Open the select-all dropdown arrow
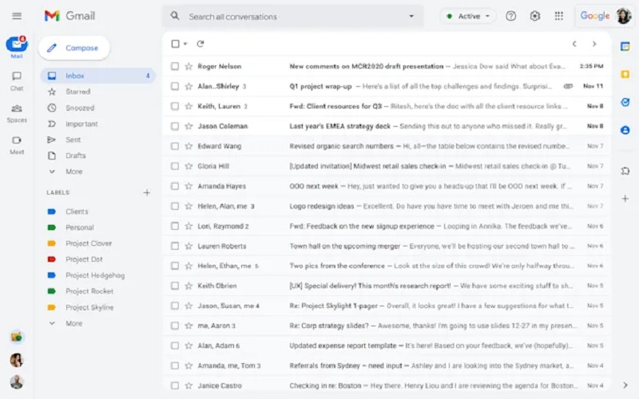This screenshot has width=639, height=399. [185, 44]
